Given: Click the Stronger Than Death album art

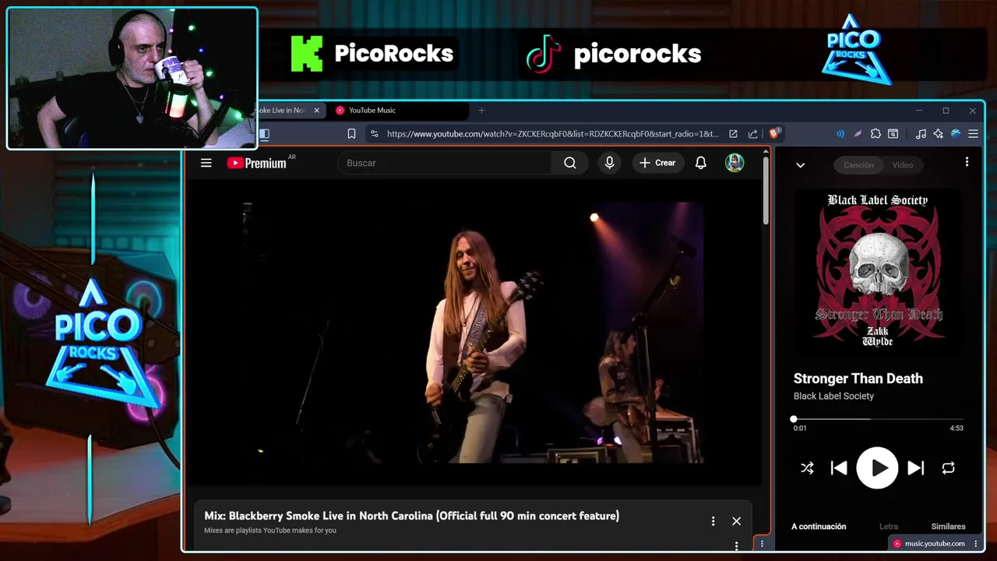Looking at the screenshot, I should pos(878,271).
